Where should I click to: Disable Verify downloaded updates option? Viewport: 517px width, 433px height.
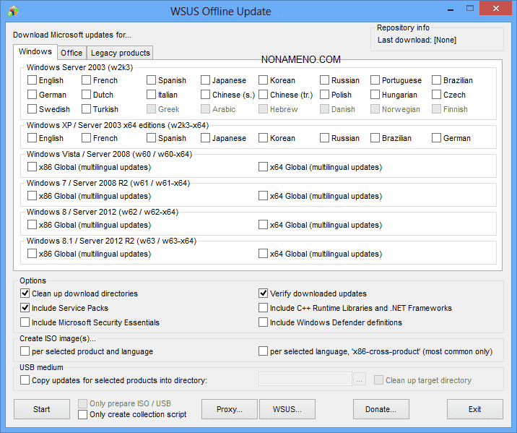pos(264,293)
